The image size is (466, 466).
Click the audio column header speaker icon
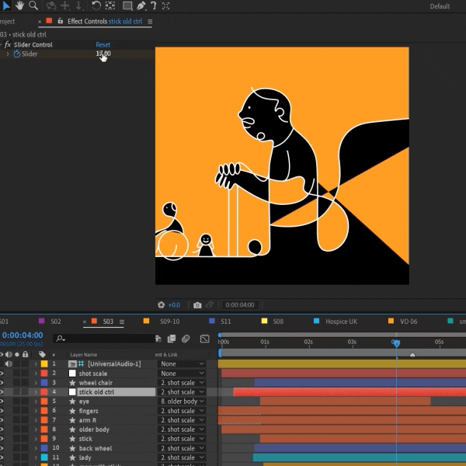[x=9, y=354]
